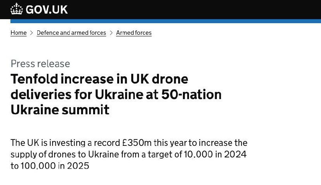Go to Defence and armed forces breadcrumb
Screen dimensions: 321x185
tap(71, 33)
